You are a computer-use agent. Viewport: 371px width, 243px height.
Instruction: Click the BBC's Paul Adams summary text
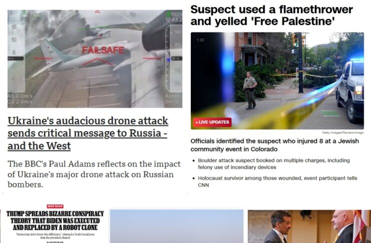click(94, 174)
